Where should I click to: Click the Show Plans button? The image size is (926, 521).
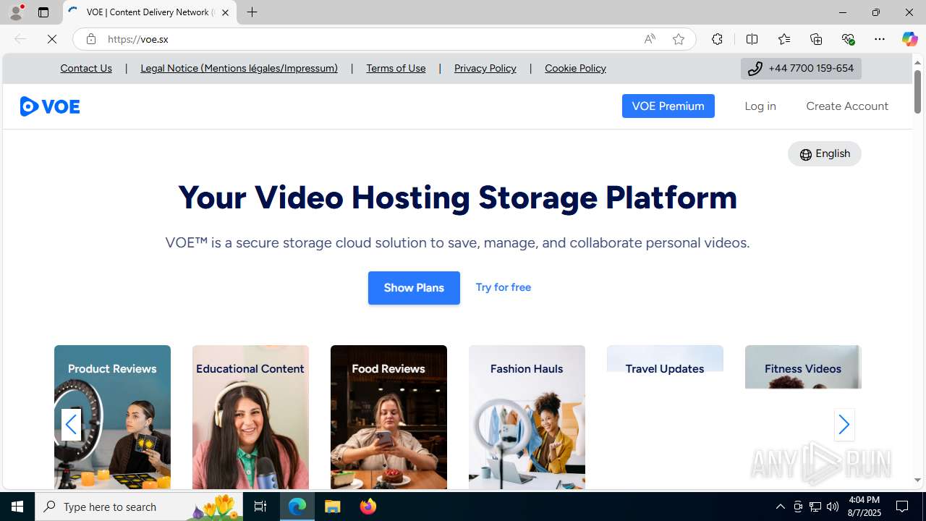pos(414,288)
